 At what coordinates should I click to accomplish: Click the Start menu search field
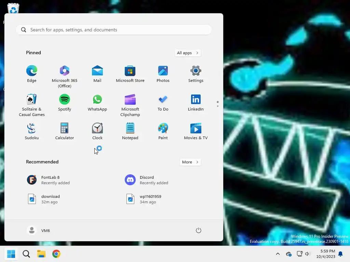114,30
